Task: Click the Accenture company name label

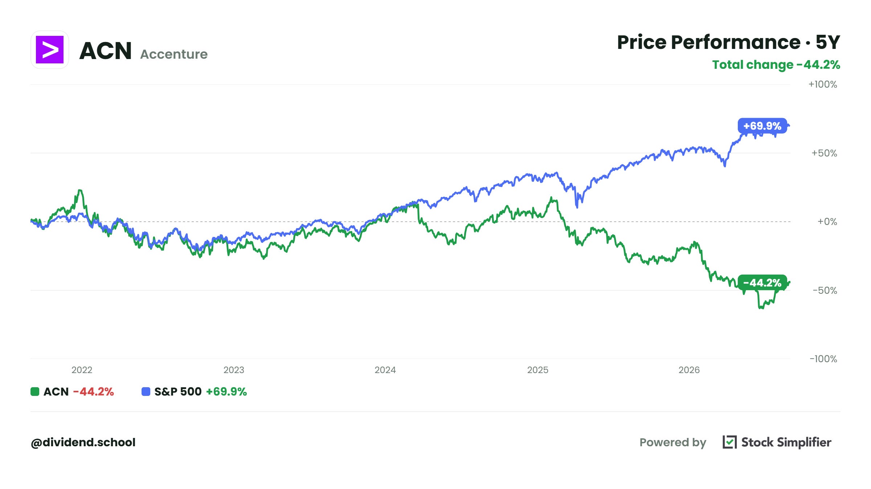Action: (174, 54)
